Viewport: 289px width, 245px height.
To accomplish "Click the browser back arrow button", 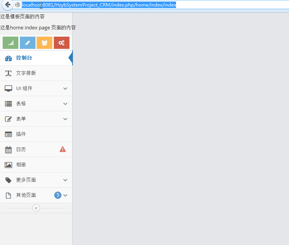I will [7, 5].
